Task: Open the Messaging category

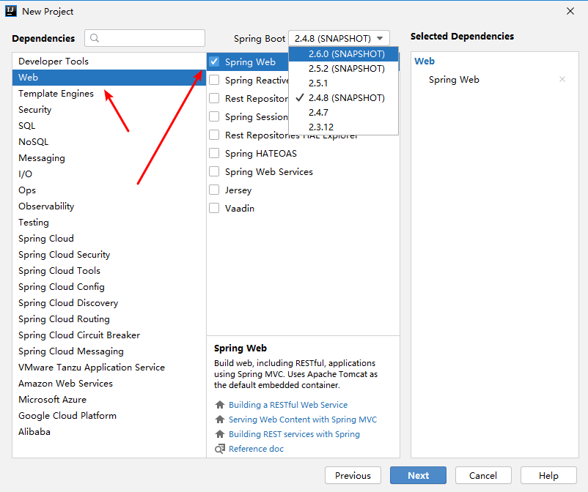Action: coord(109,157)
